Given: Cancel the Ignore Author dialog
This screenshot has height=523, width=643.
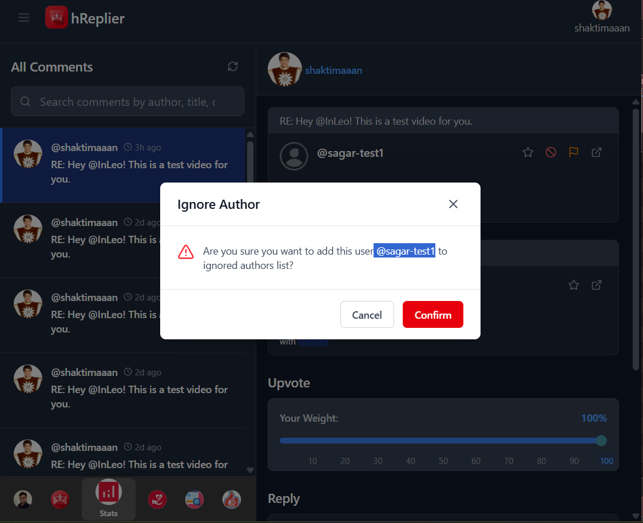Looking at the screenshot, I should 367,315.
